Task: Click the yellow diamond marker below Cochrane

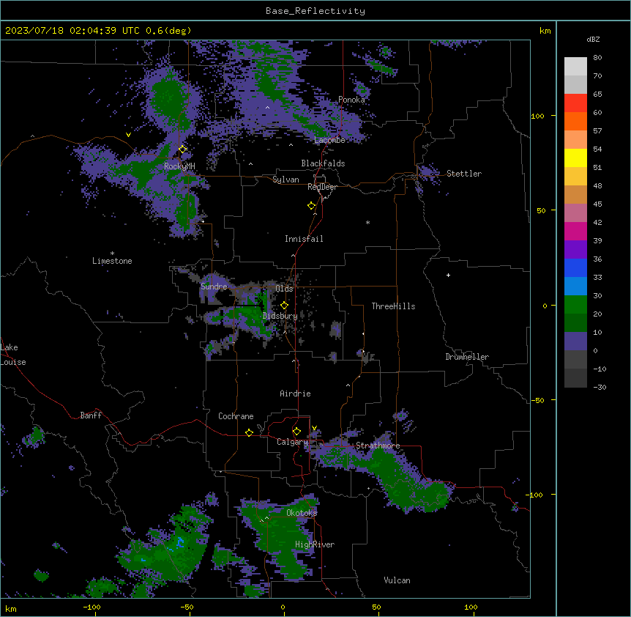Action: 249,432
